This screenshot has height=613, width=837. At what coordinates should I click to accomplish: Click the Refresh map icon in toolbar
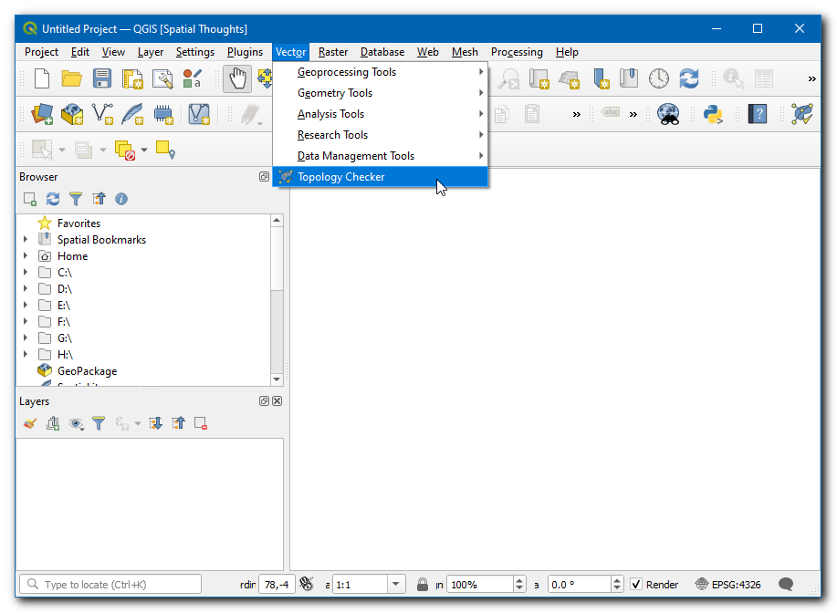[x=688, y=79]
